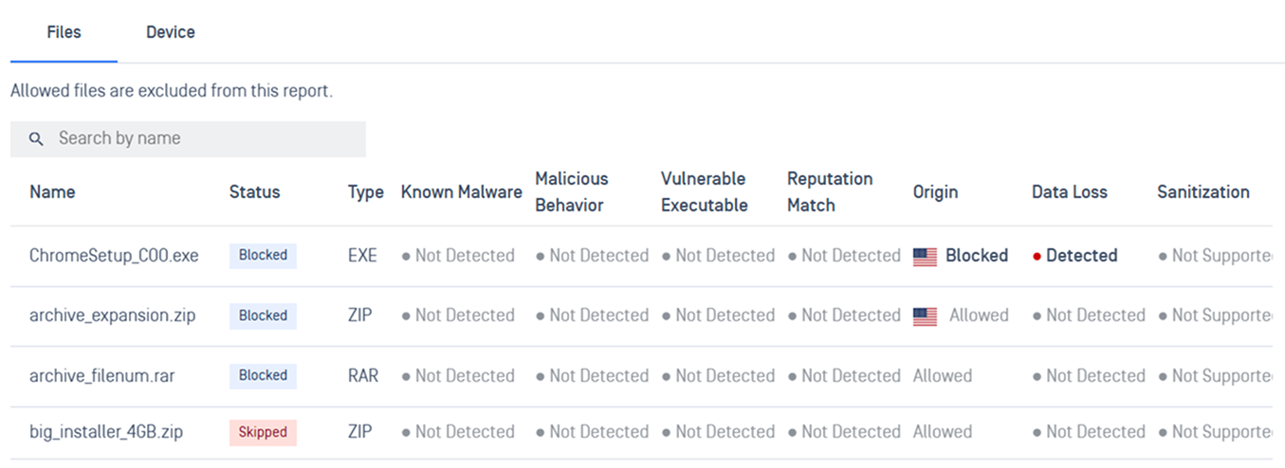The height and width of the screenshot is (468, 1285).
Task: Sort by the Status column header
Action: click(254, 191)
